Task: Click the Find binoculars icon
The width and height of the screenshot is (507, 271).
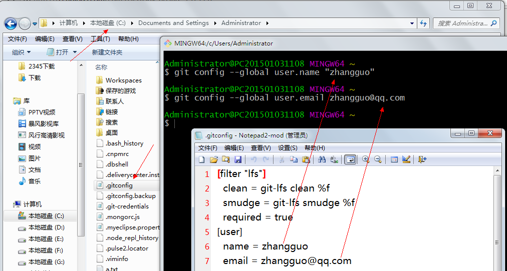Action: [x=322, y=159]
